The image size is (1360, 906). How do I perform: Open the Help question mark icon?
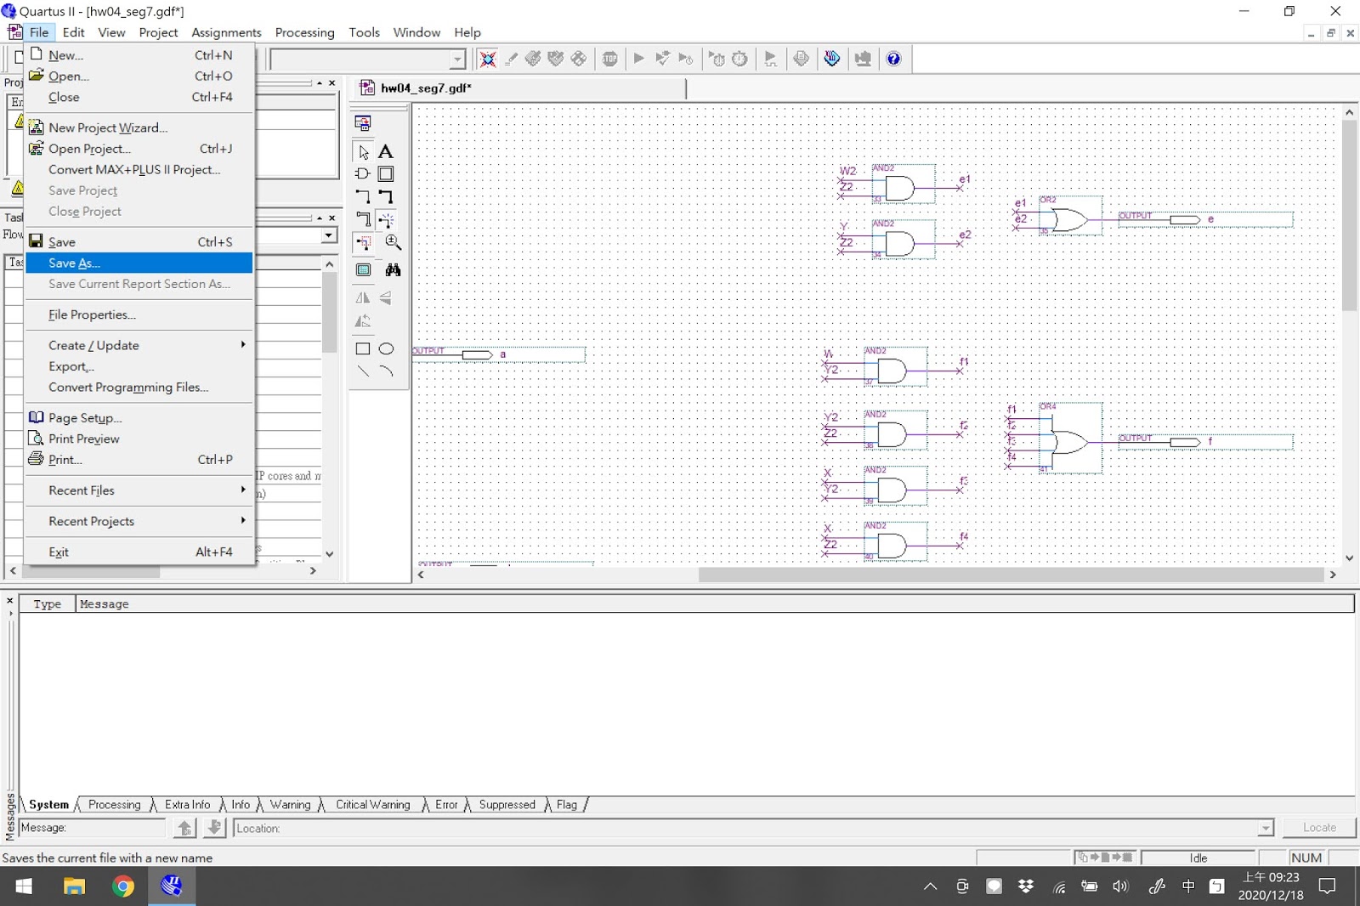(x=893, y=59)
